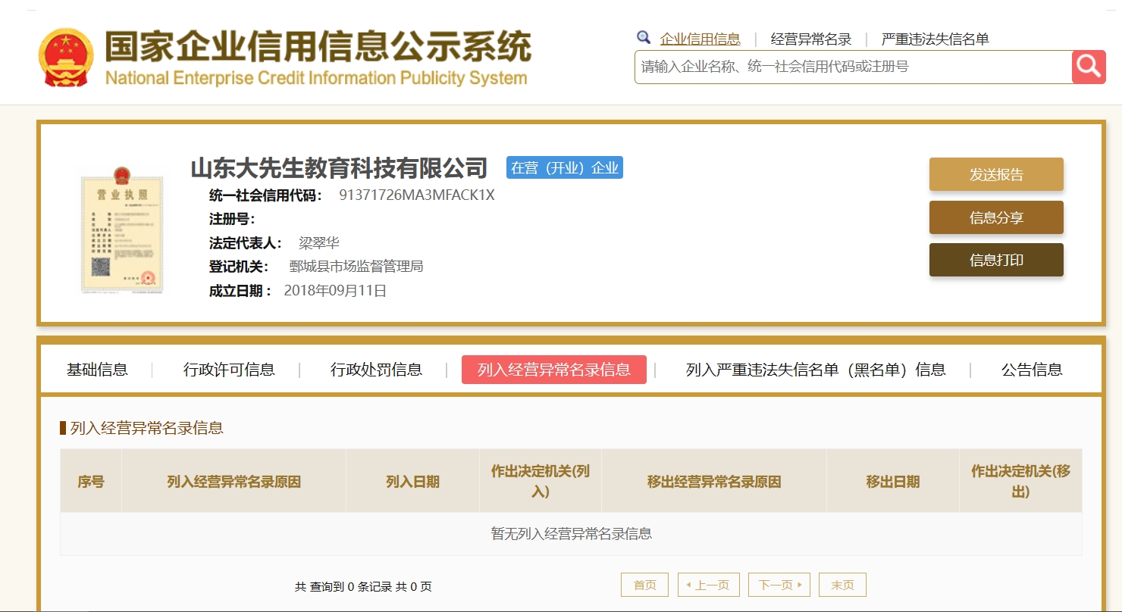This screenshot has width=1122, height=612.
Task: Switch to the 基础信息 tab
Action: 97,370
